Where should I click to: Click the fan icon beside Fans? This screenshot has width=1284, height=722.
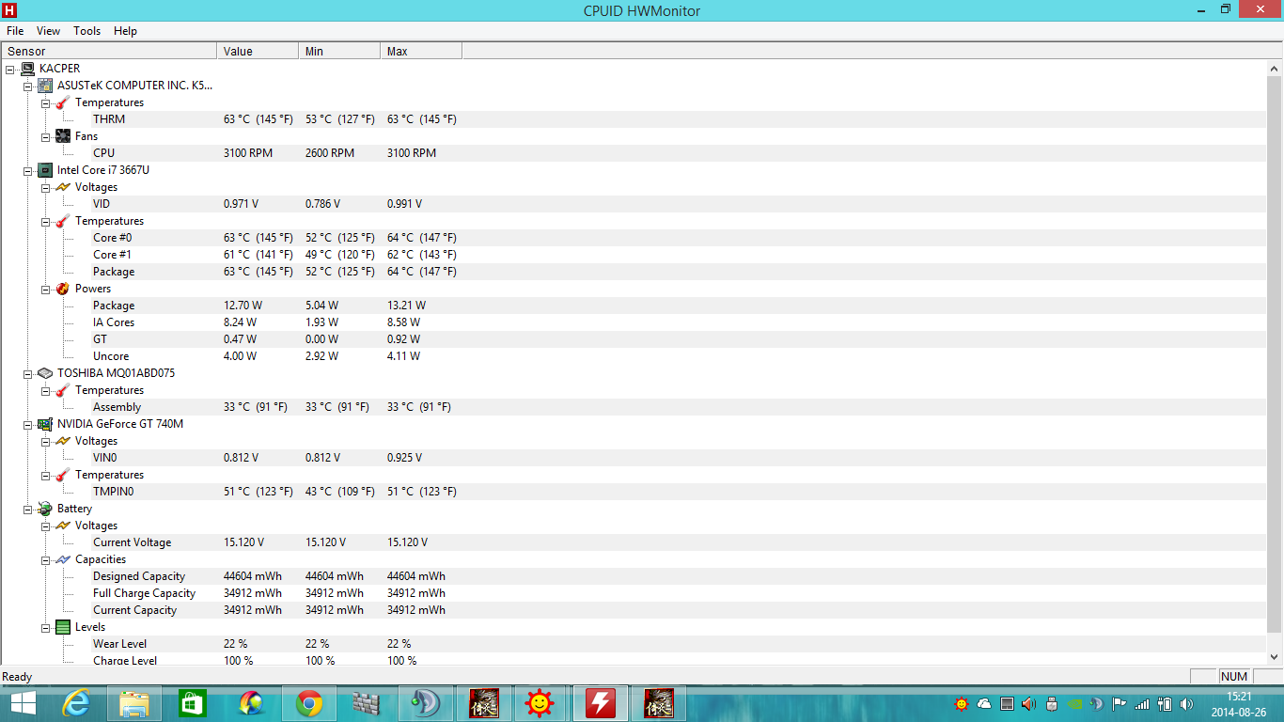(63, 136)
